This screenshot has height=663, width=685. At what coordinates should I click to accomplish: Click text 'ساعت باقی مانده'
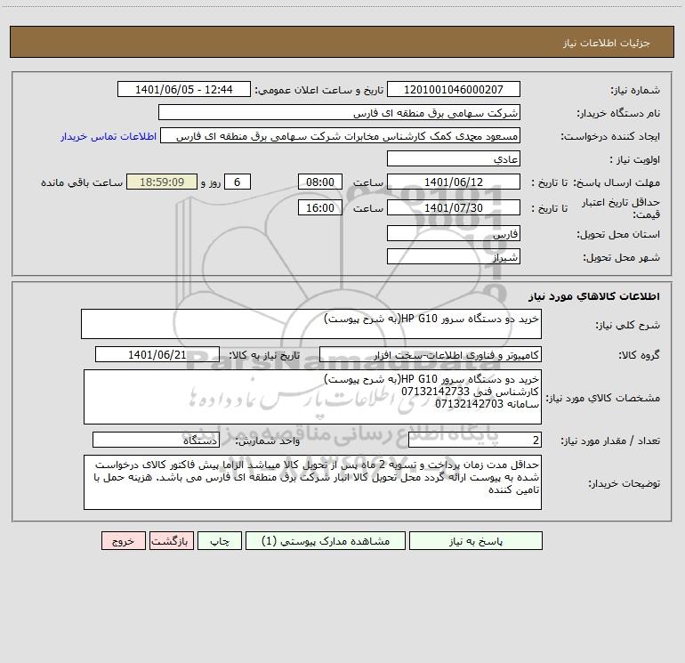pos(82,182)
